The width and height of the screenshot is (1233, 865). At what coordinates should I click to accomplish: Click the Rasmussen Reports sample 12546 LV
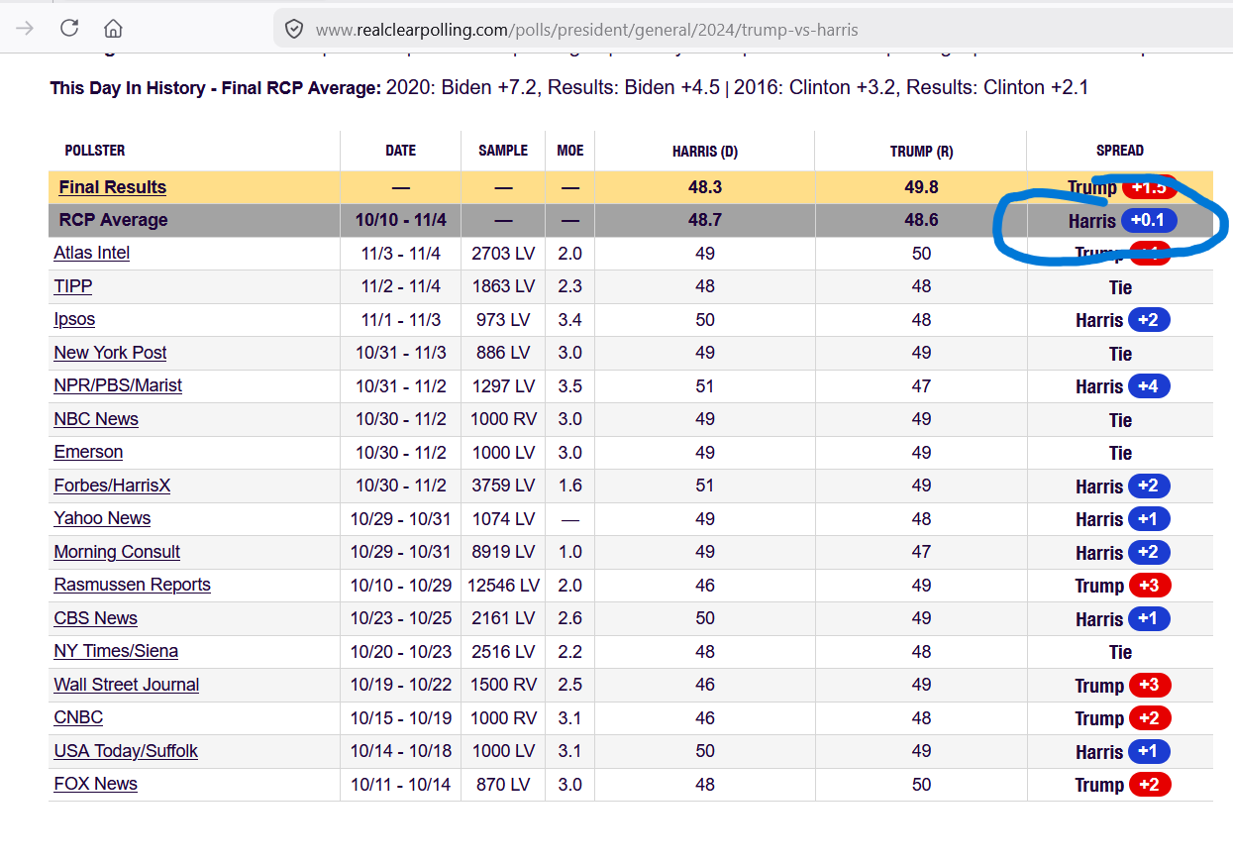(503, 585)
